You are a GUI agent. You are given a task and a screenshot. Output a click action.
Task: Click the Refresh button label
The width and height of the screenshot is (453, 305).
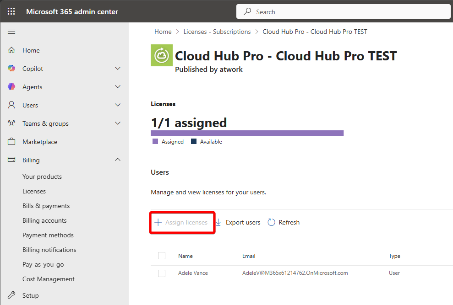(289, 223)
